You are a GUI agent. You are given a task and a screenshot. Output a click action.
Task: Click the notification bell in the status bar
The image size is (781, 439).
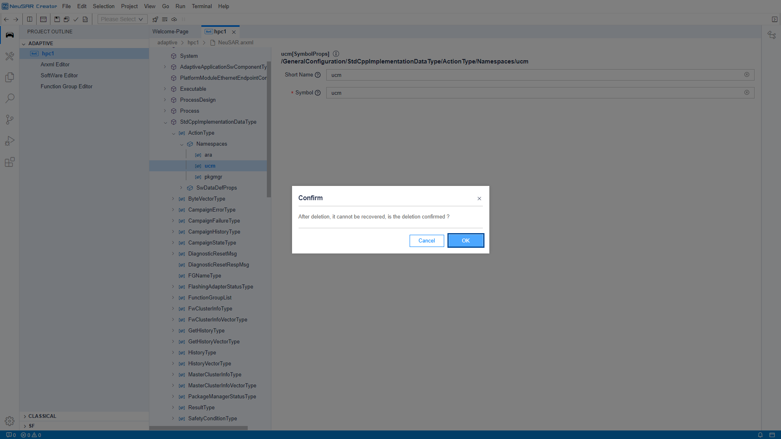coord(760,435)
